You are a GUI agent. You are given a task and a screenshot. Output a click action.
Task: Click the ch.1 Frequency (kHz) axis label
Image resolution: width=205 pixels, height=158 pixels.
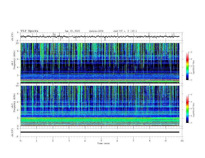pyautogui.click(x=13, y=59)
